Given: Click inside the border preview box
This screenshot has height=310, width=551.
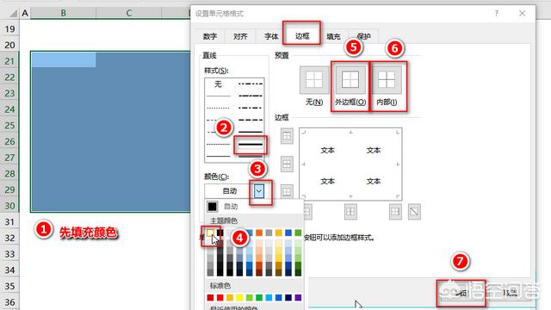Looking at the screenshot, I should point(350,164).
